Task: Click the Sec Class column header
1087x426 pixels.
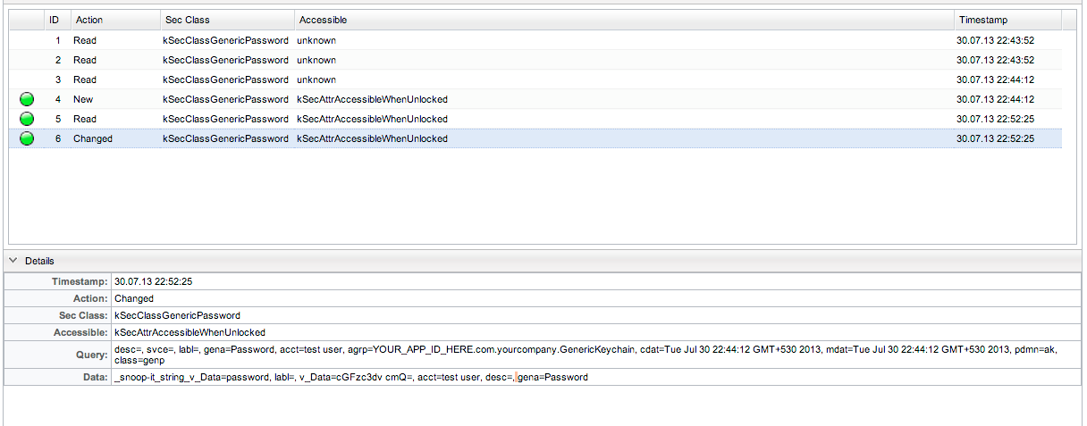Action: pyautogui.click(x=186, y=20)
